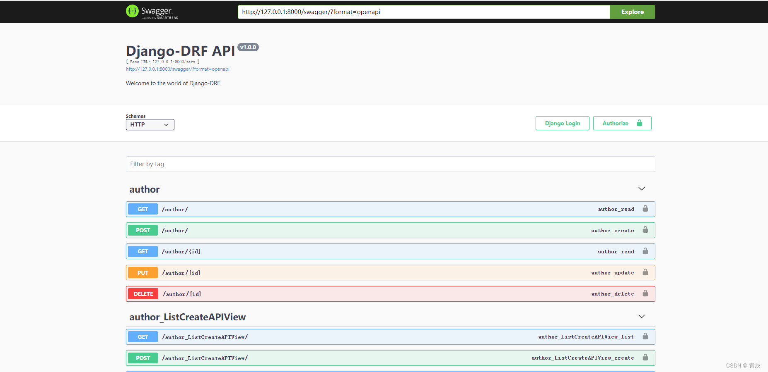Screen dimensions: 768x372
Task: Click the 'Welcome to the world of Django-DRF' text
Action: (173, 83)
